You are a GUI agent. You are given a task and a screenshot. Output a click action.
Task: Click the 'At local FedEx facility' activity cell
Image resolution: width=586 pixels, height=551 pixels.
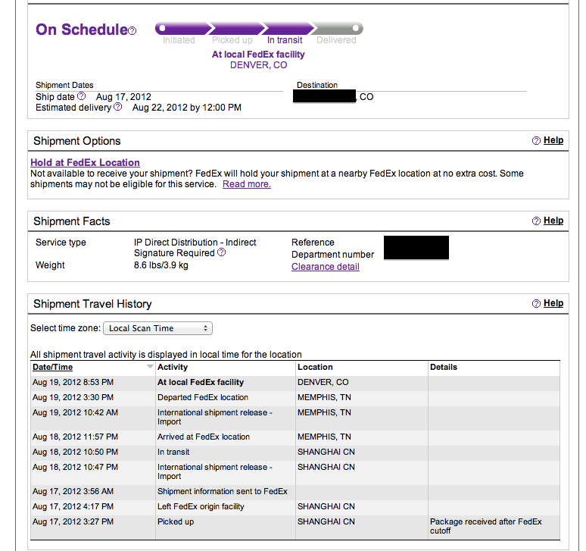pyautogui.click(x=226, y=382)
